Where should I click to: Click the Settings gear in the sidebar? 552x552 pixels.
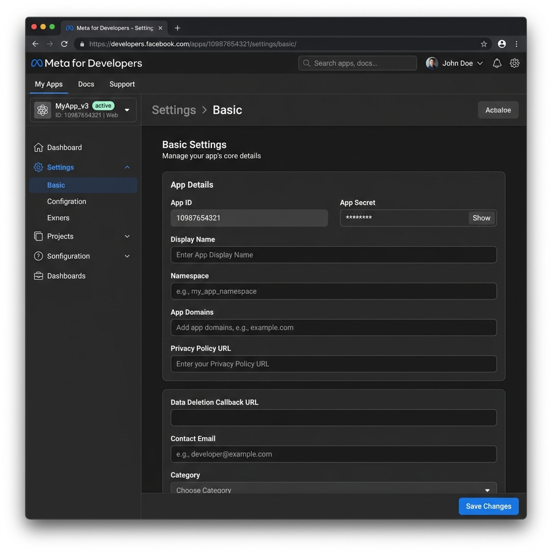click(x=38, y=167)
